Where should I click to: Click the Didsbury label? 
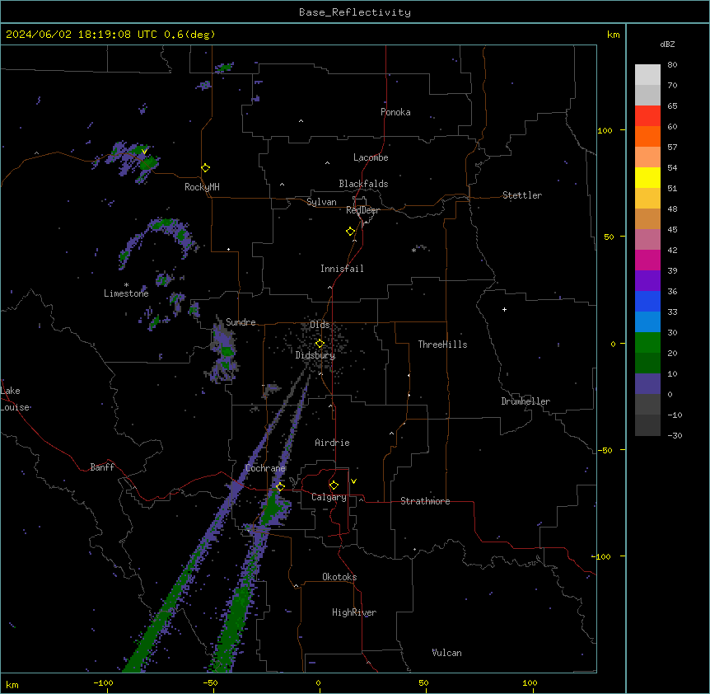point(315,355)
